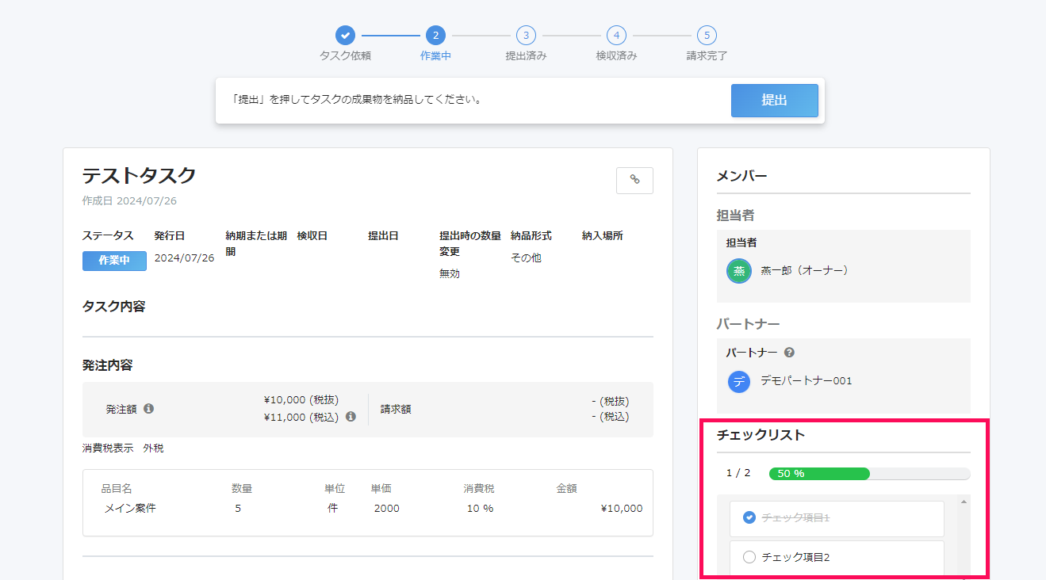Select step 3 提出済み in the stepper
This screenshot has width=1046, height=580.
[x=526, y=35]
